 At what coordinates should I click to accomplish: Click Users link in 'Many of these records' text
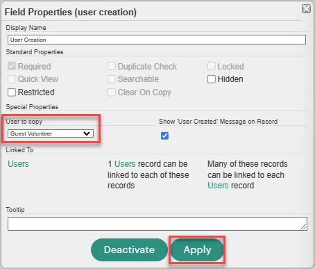click(x=218, y=186)
